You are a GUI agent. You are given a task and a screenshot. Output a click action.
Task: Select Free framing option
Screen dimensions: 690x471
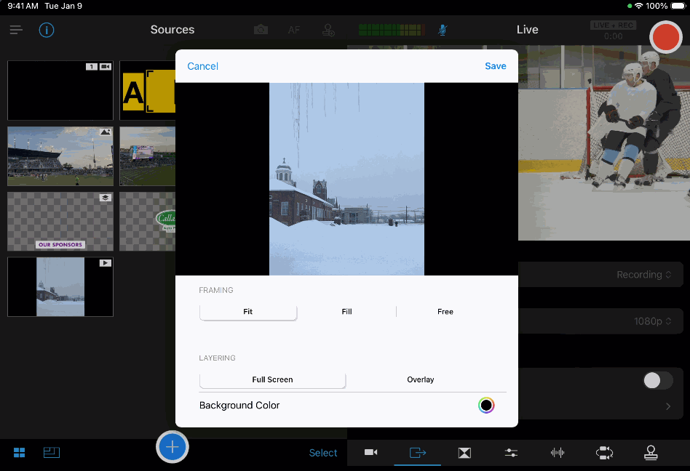click(x=445, y=312)
